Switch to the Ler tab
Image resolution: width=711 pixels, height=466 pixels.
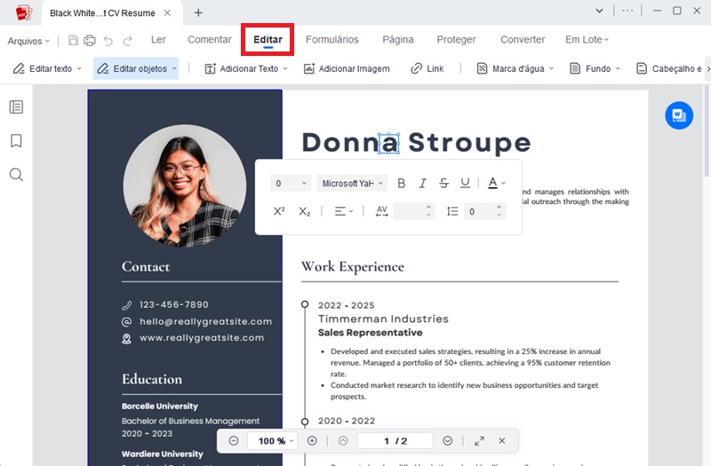point(158,39)
